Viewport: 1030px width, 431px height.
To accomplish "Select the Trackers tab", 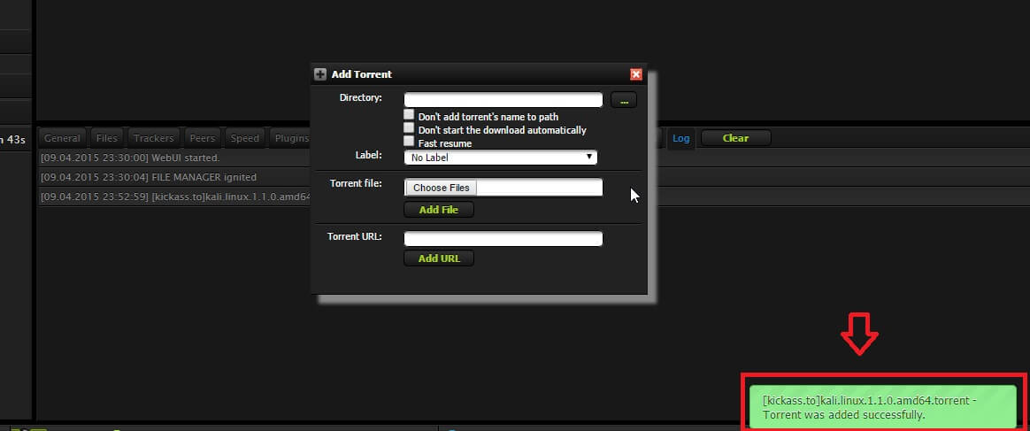I will tap(155, 138).
